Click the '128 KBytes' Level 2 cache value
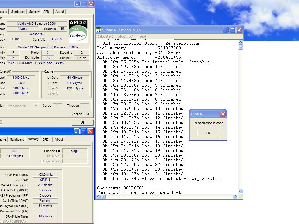 (x=75, y=88)
